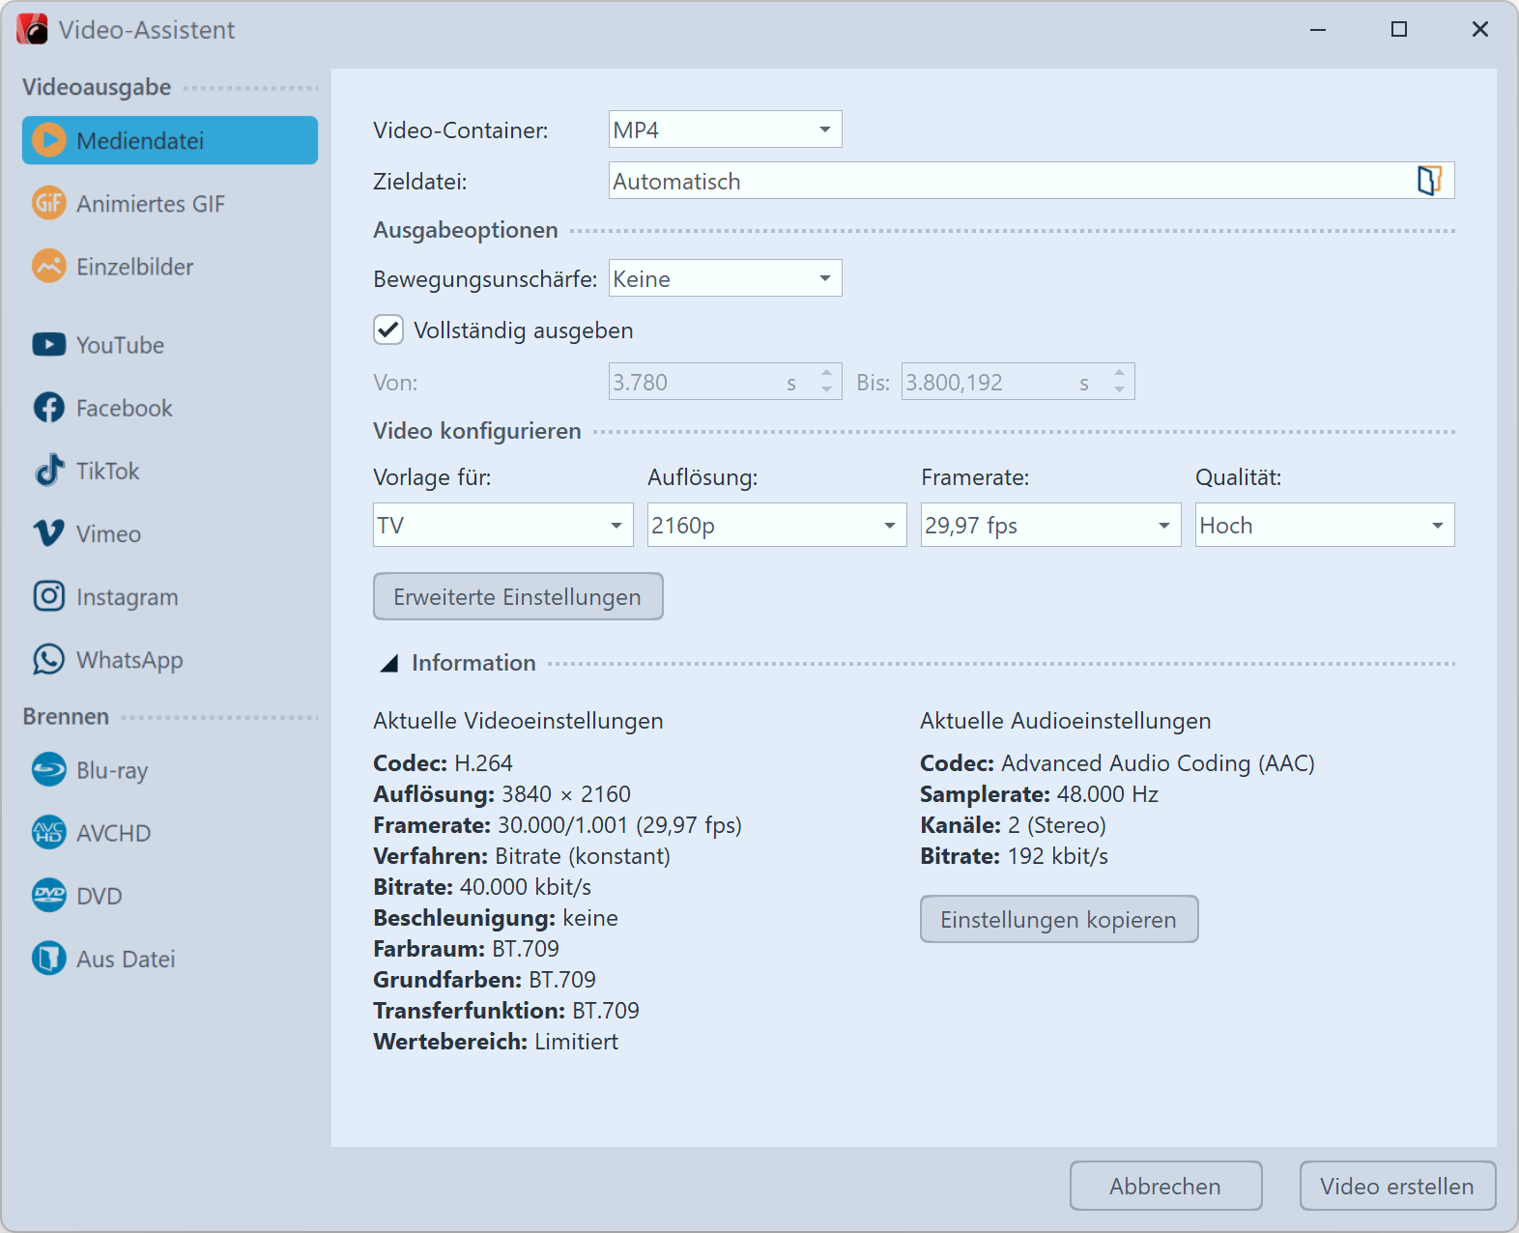Select the Facebook export icon
This screenshot has width=1519, height=1233.
pyautogui.click(x=48, y=408)
